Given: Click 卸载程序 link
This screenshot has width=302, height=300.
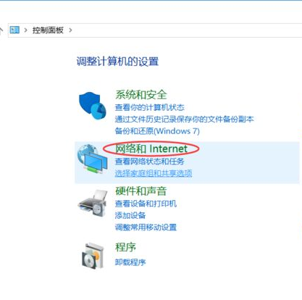Looking at the screenshot, I should click(130, 262).
